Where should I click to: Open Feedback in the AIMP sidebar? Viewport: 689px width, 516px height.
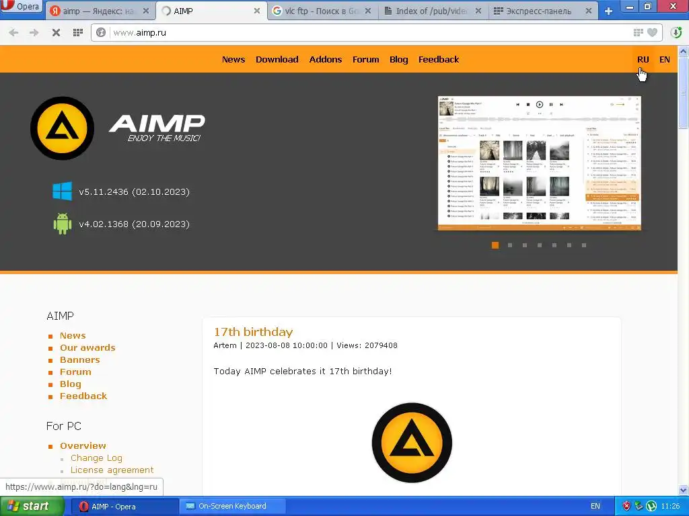click(x=83, y=396)
